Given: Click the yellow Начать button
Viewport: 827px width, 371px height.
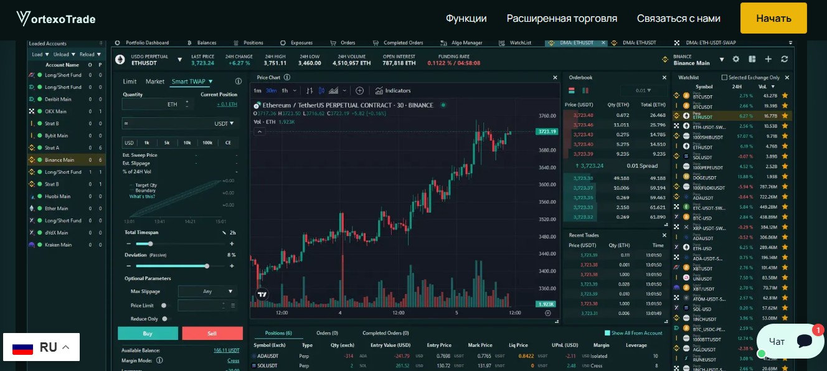Looking at the screenshot, I should click(x=773, y=18).
